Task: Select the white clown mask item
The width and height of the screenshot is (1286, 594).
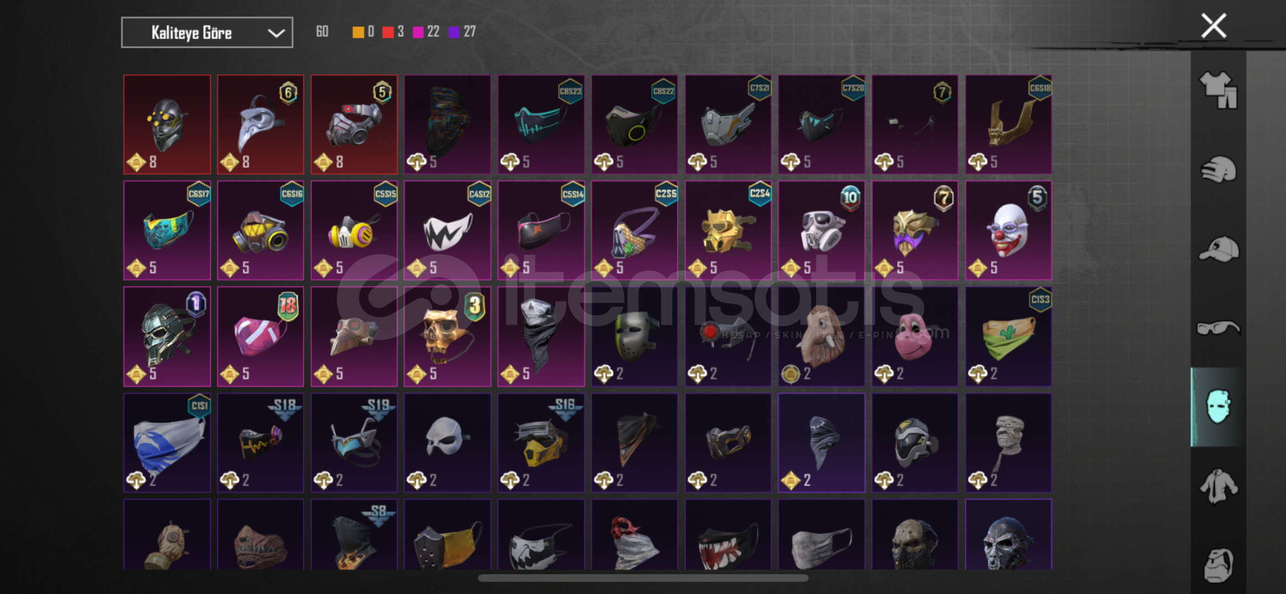Action: 1008,230
